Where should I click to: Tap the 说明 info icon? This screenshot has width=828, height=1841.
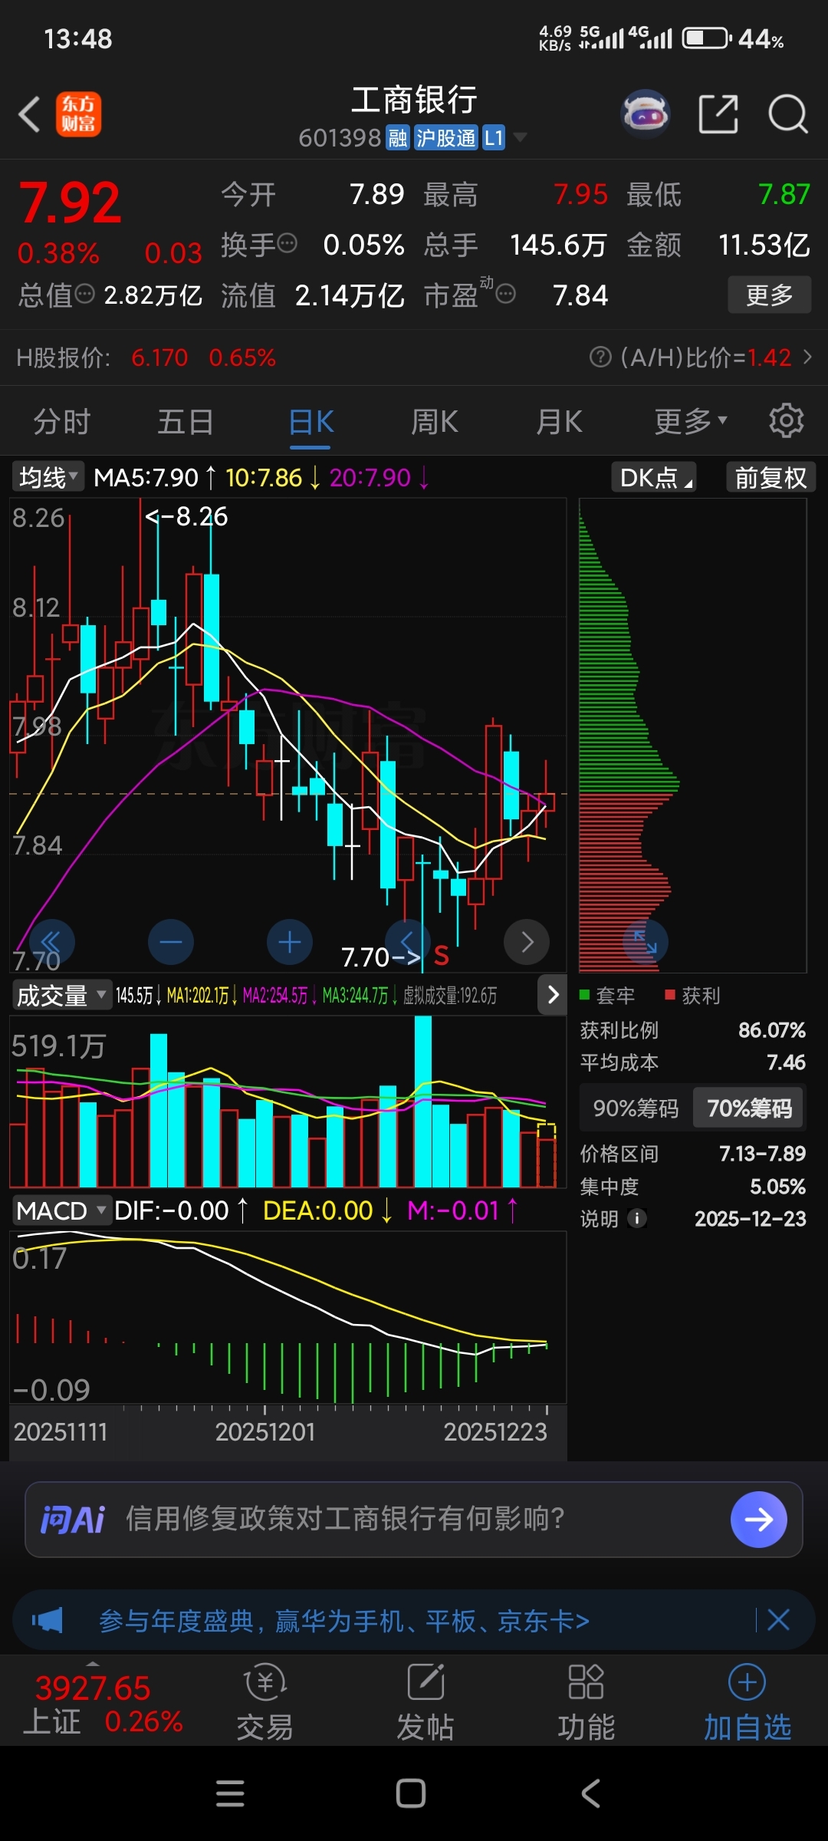(637, 1218)
